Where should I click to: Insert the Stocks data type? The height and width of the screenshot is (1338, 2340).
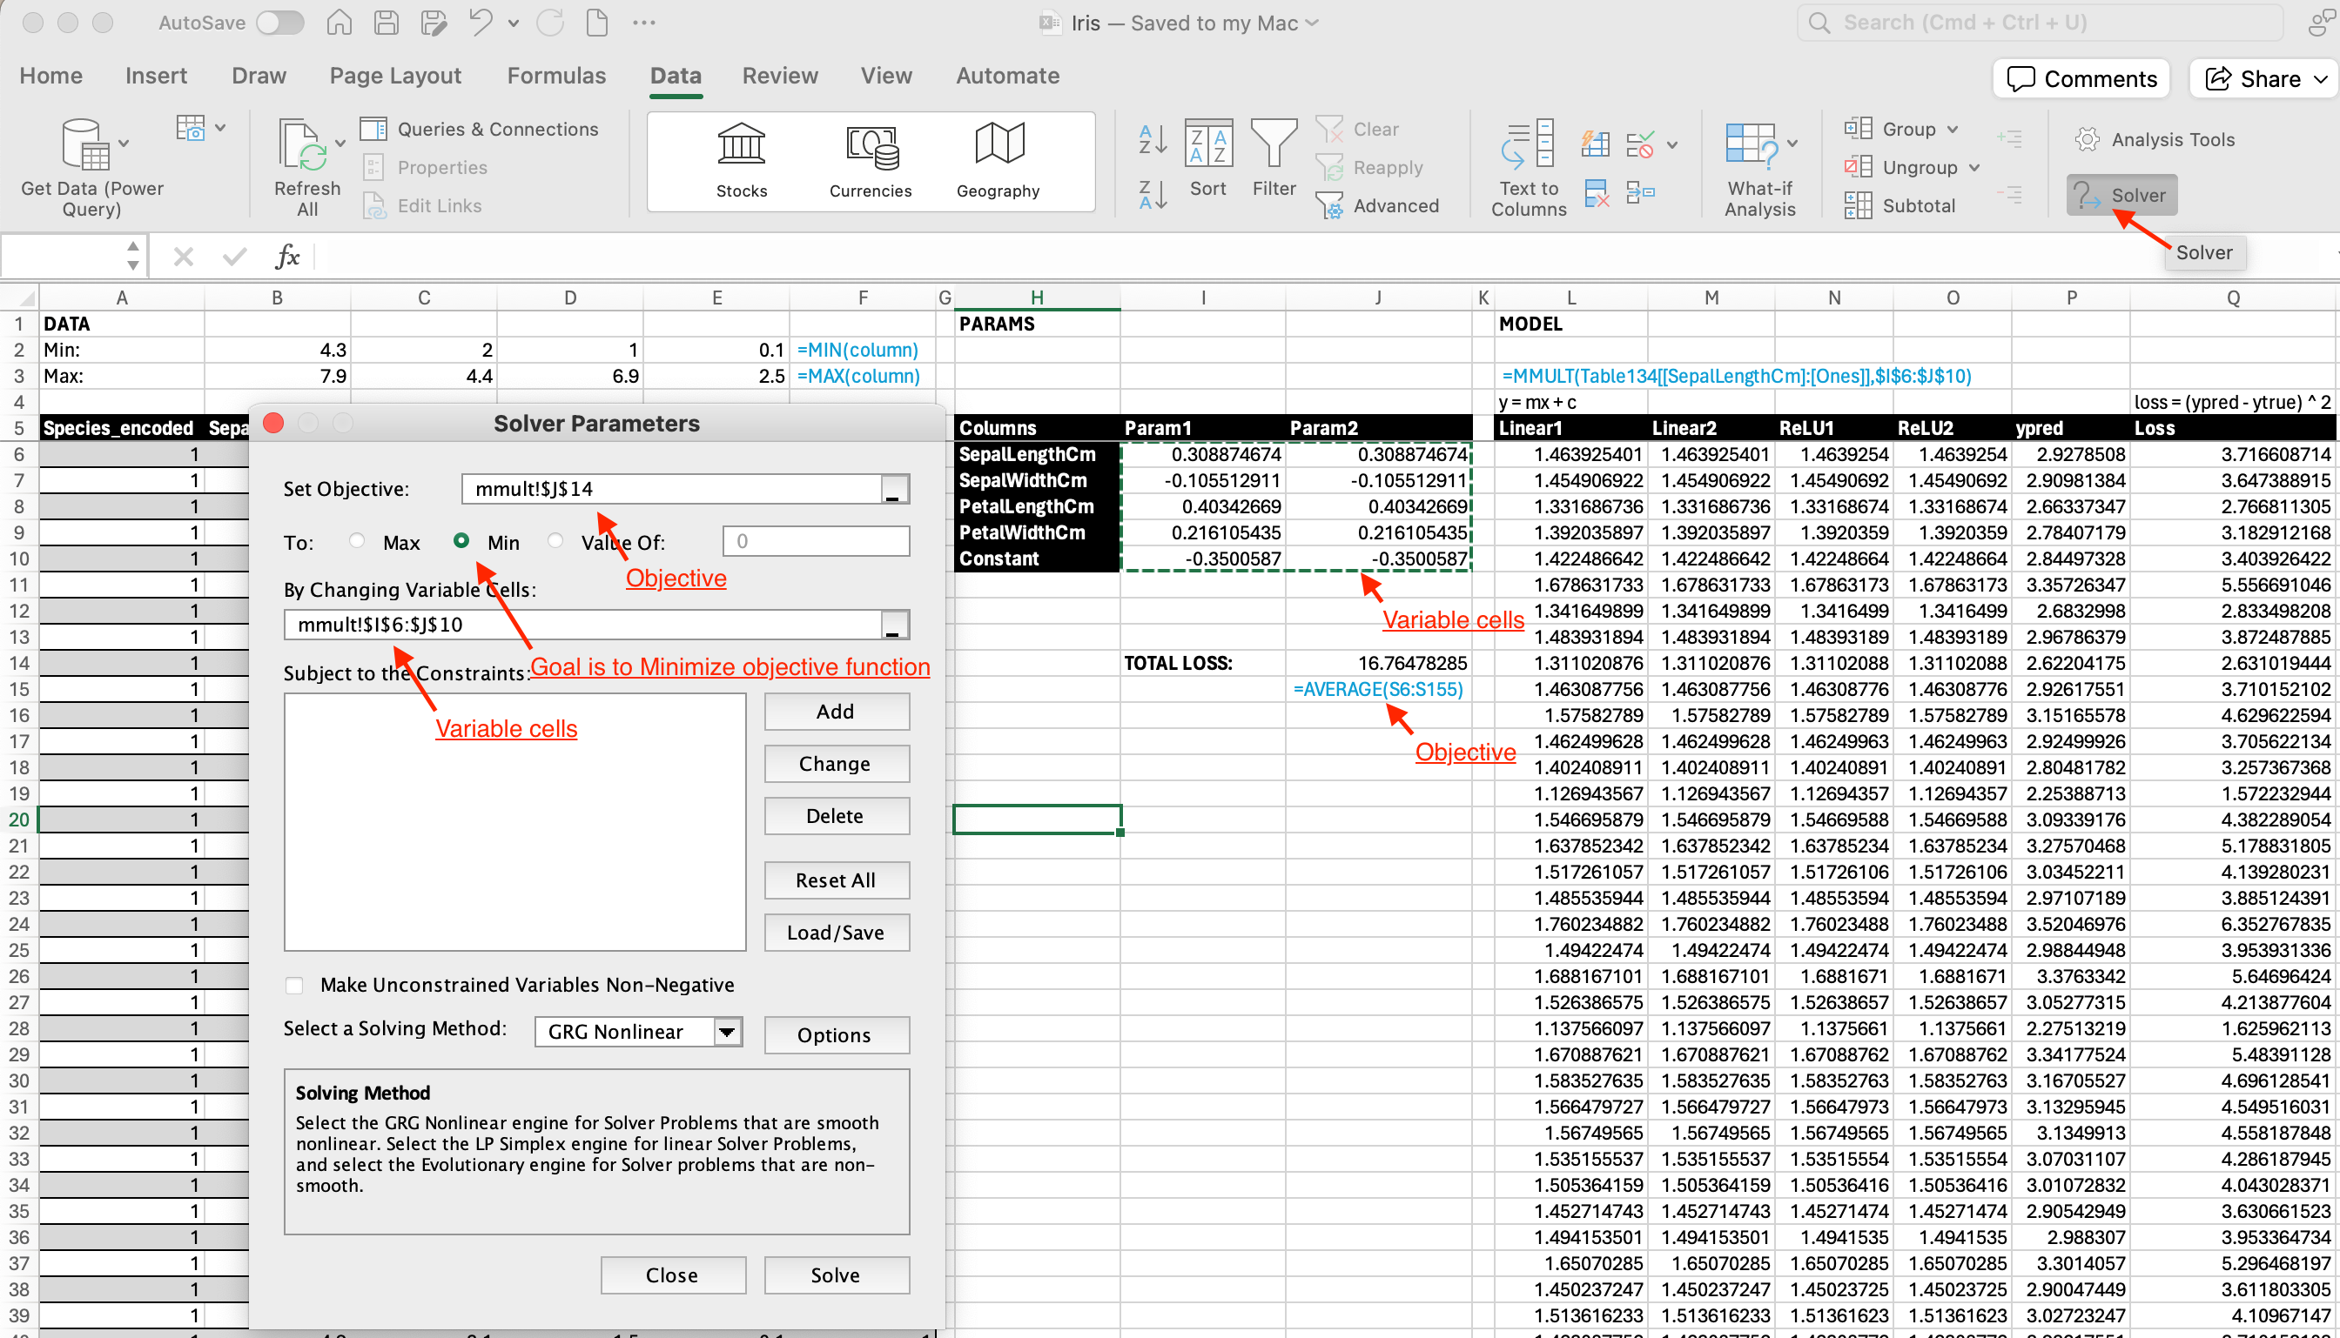741,161
